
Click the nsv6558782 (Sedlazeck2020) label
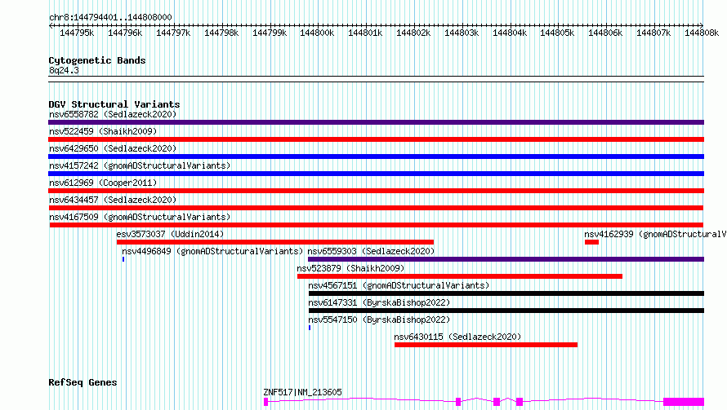[113, 114]
